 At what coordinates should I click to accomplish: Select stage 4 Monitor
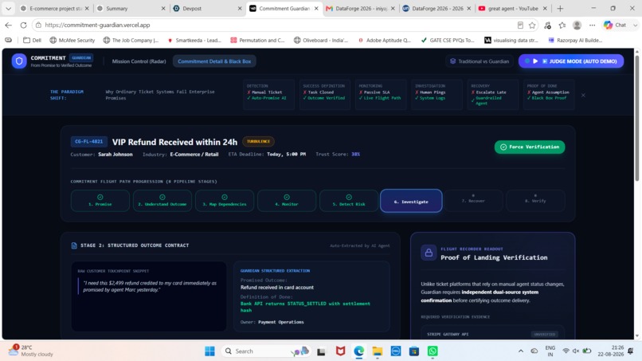287,201
